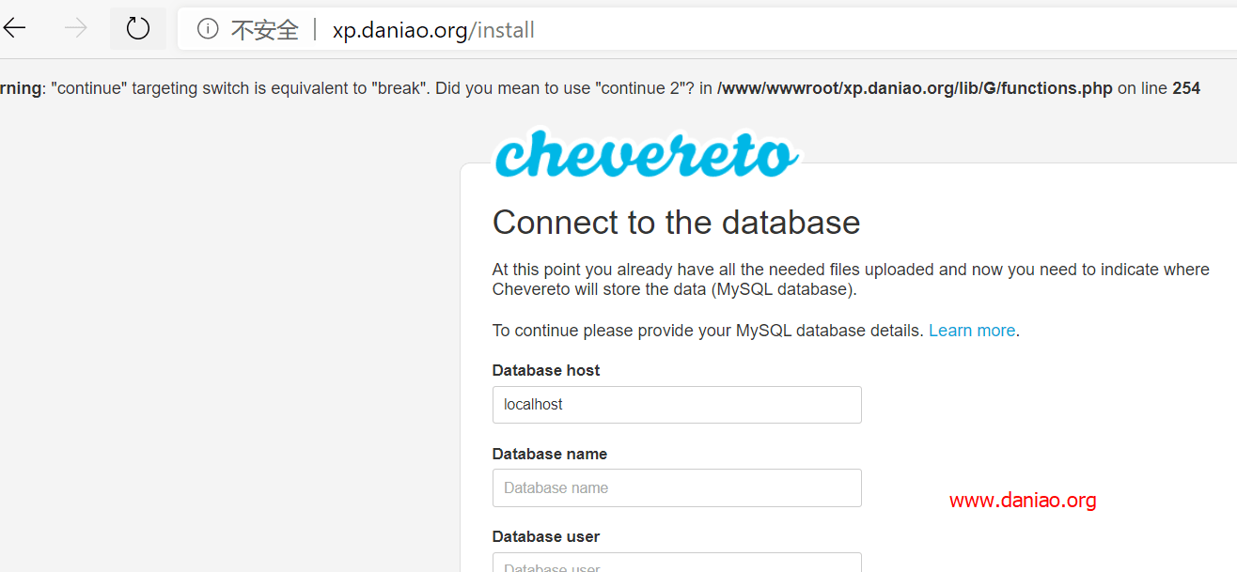Click the "To continue please provide" sentence
Screen dimensions: 1237x572
708,331
